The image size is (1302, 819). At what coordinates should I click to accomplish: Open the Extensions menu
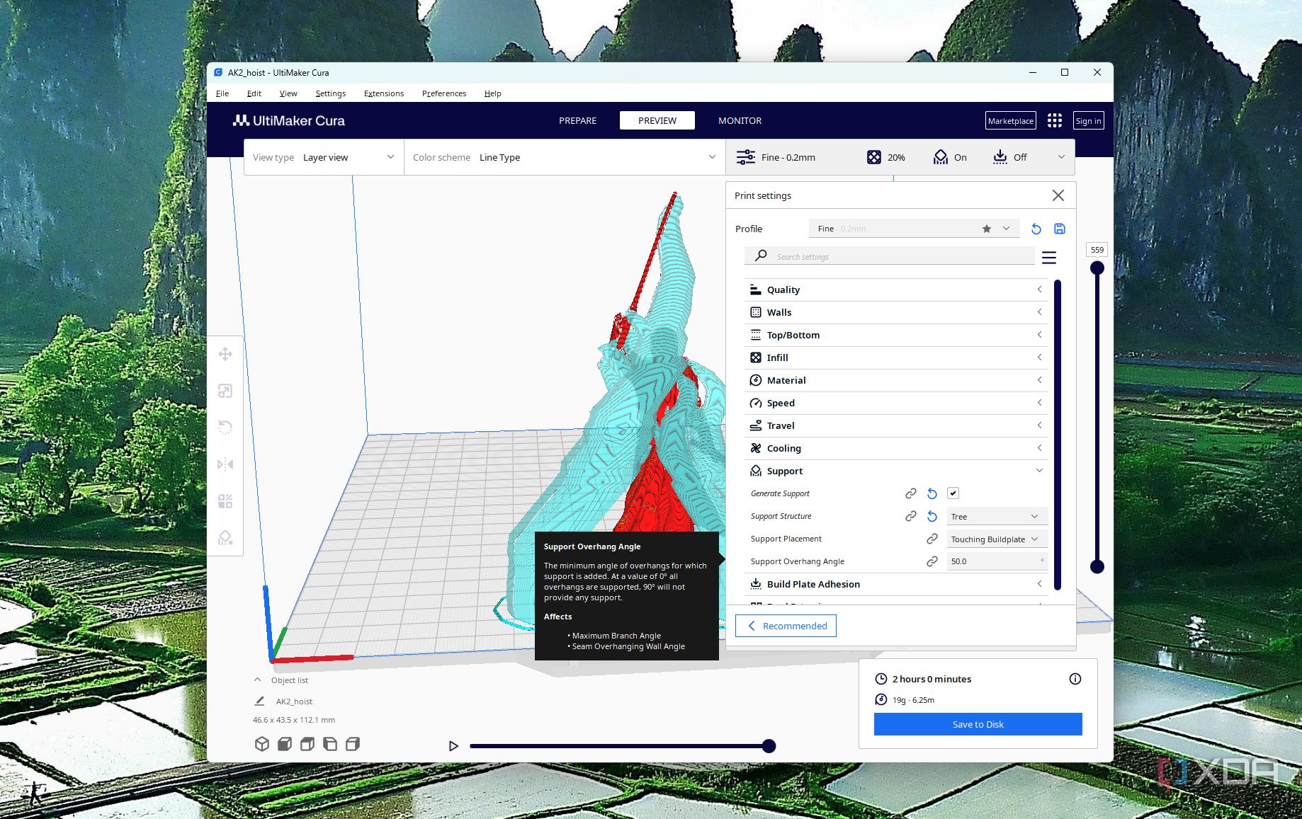(x=383, y=93)
